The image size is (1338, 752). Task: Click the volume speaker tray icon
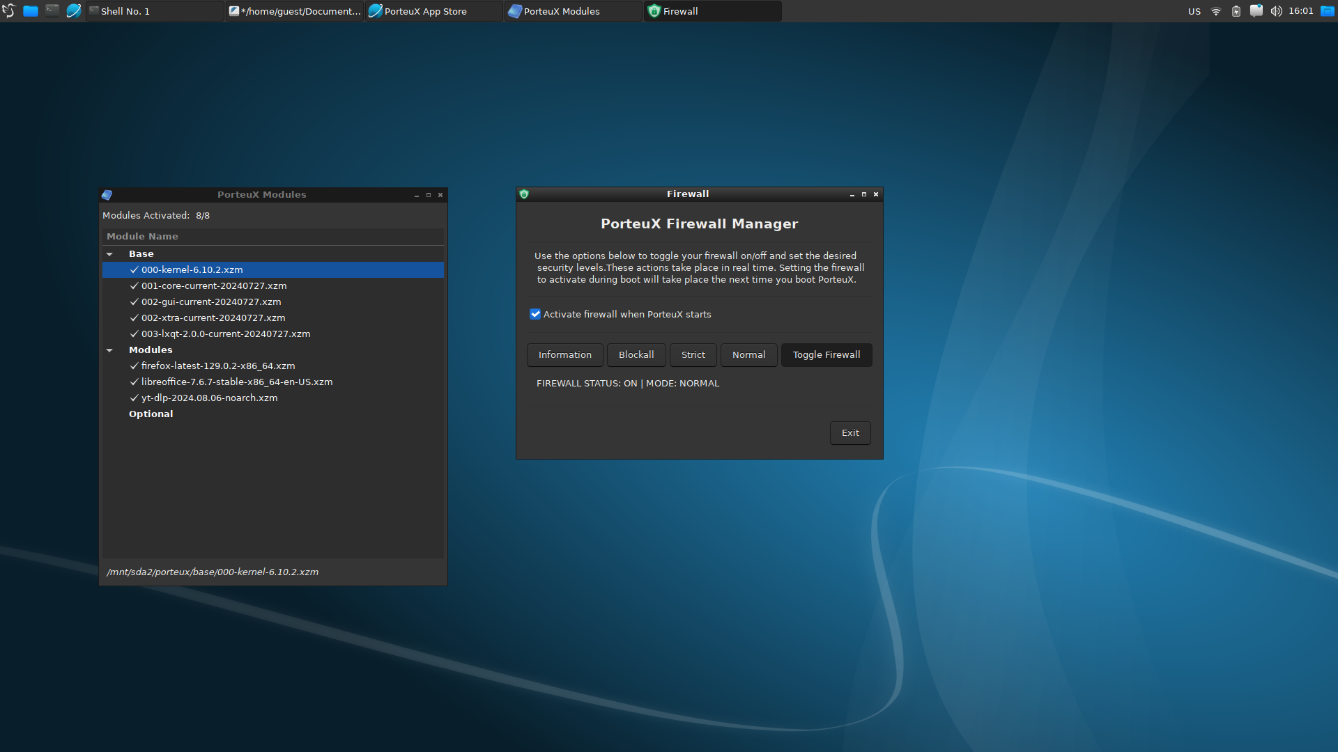(1276, 11)
